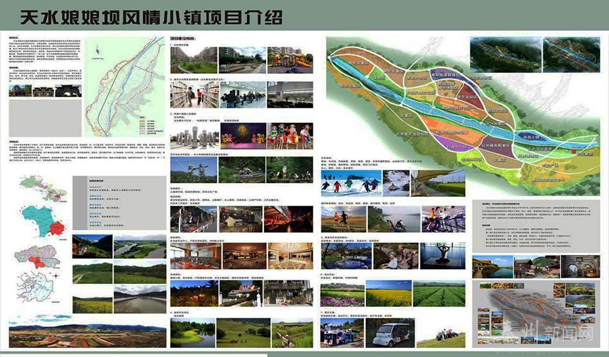Click the north arrow compass on planning map

click(x=97, y=49)
